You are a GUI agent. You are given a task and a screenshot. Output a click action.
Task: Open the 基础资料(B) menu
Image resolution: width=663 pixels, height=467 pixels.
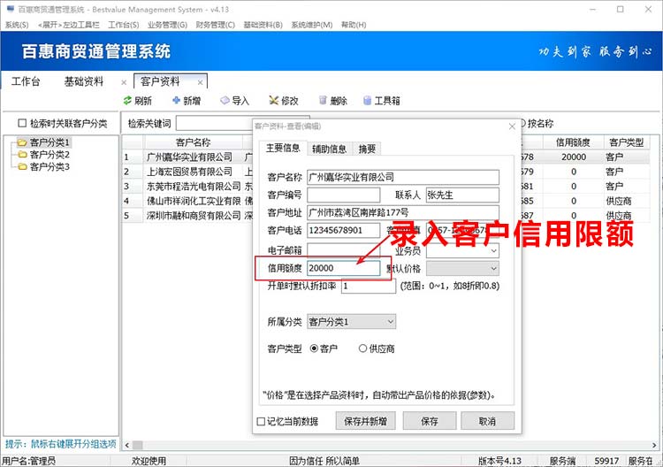point(263,25)
